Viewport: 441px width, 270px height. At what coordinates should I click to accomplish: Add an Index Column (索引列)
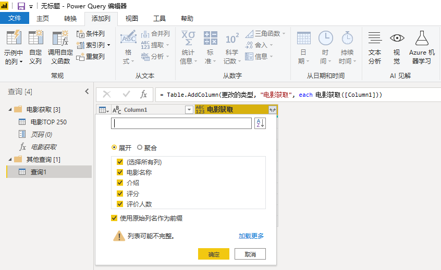[93, 45]
